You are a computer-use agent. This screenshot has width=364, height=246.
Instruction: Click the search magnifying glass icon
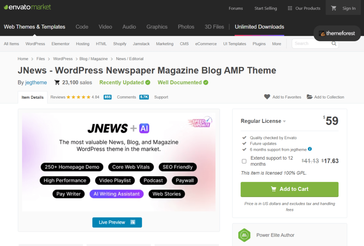[x=333, y=43]
